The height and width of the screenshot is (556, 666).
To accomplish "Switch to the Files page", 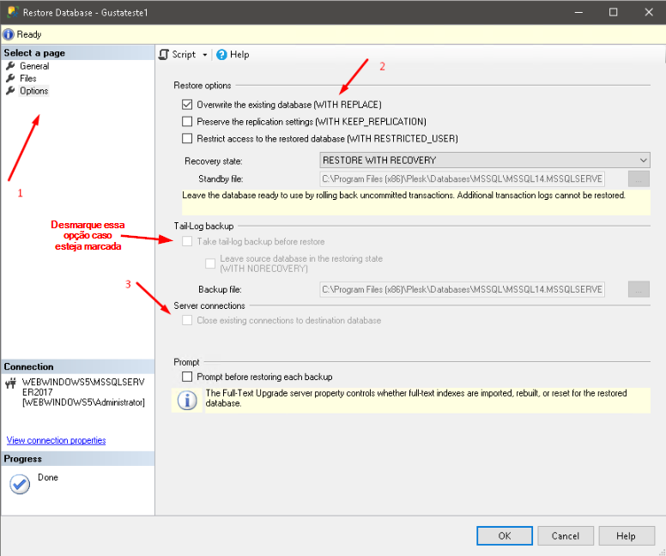I will tap(28, 78).
